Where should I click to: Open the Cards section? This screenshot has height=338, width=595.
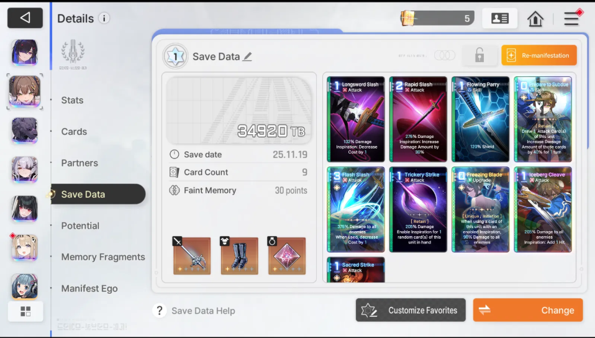tap(74, 131)
